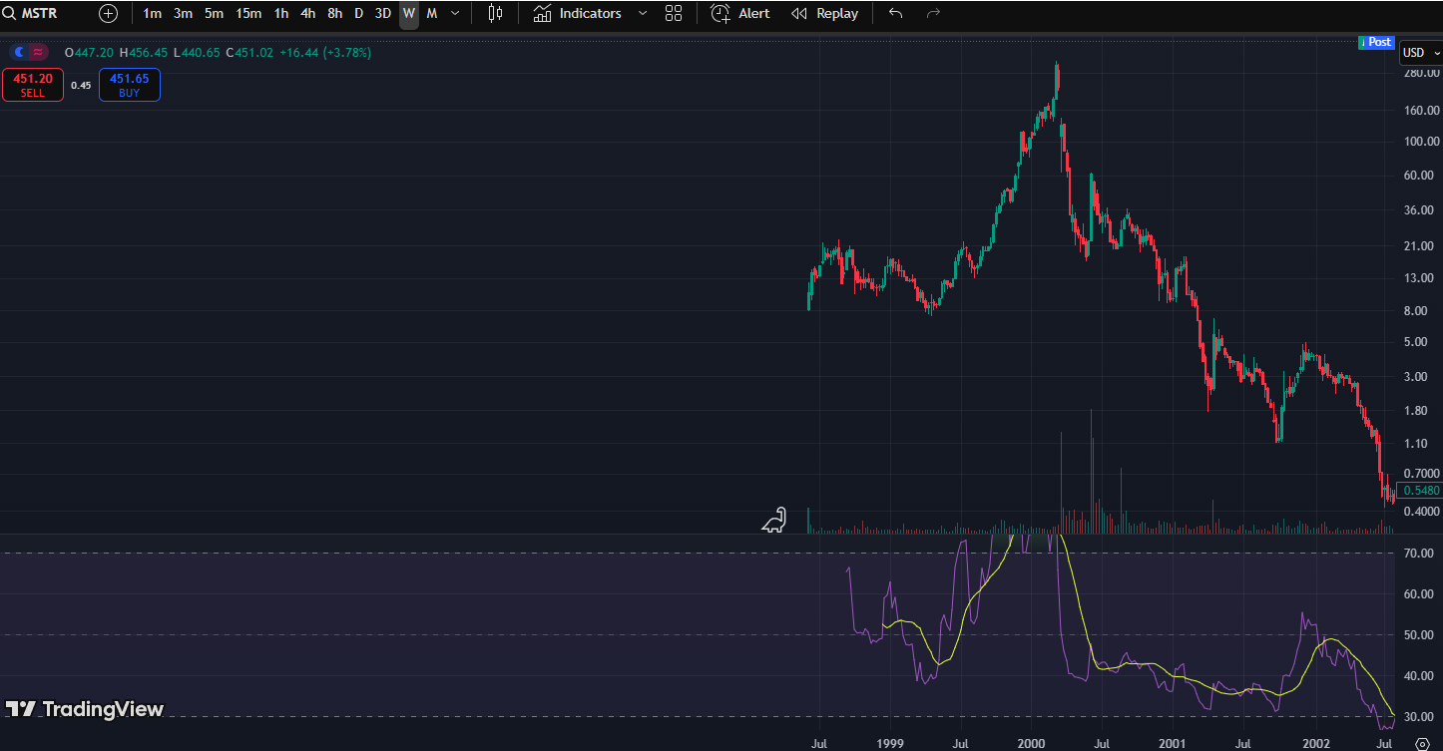Redo the chart action
The image size is (1443, 751).
coord(933,14)
